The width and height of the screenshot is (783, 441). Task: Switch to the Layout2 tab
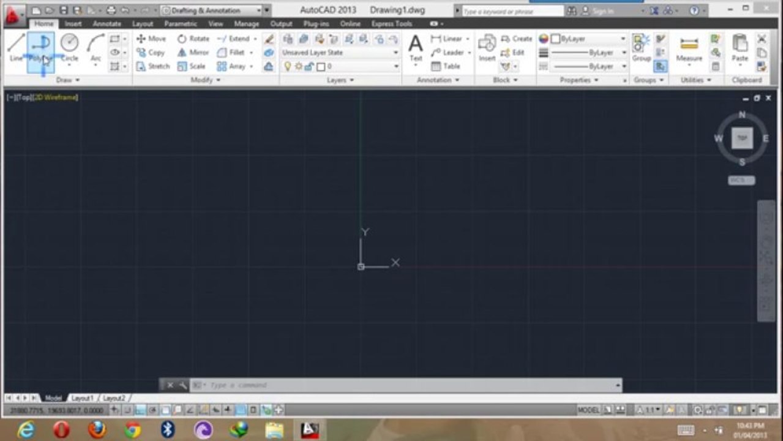(x=114, y=398)
